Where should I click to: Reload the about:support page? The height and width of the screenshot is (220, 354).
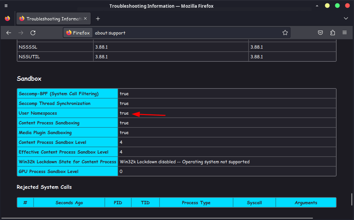click(33, 33)
